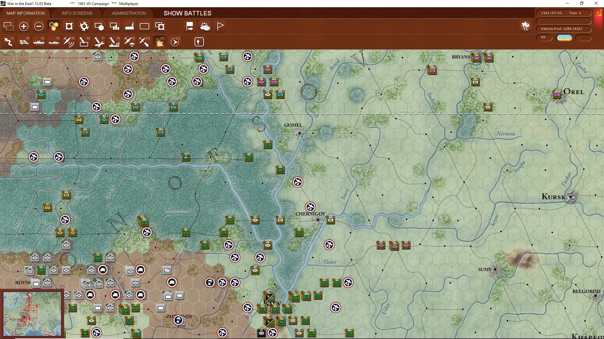Viewport: 604px width, 339px height.
Task: Select F3 naval transport ship icon
Action: click(39, 42)
